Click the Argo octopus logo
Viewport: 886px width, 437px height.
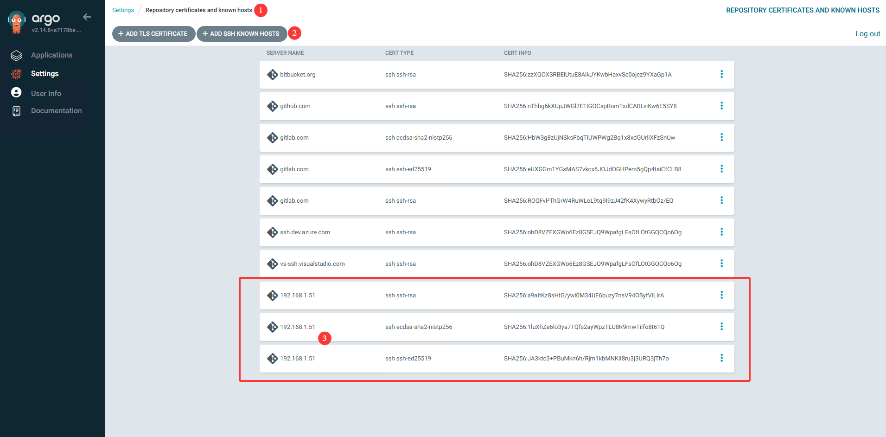[x=17, y=22]
